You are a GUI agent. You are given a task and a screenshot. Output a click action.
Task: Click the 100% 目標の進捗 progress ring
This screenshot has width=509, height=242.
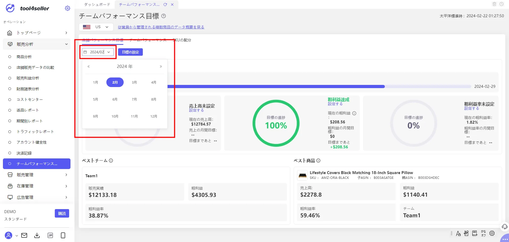pos(276,123)
